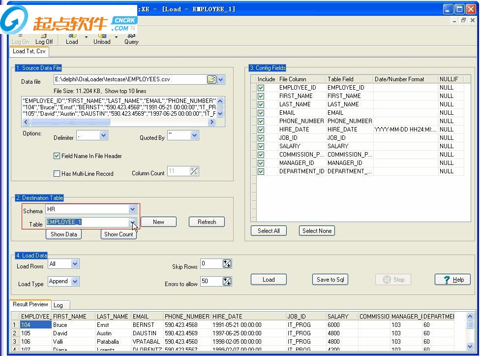Enable Has Multi-Line Record checkbox
The width and height of the screenshot is (481, 356).
click(57, 174)
